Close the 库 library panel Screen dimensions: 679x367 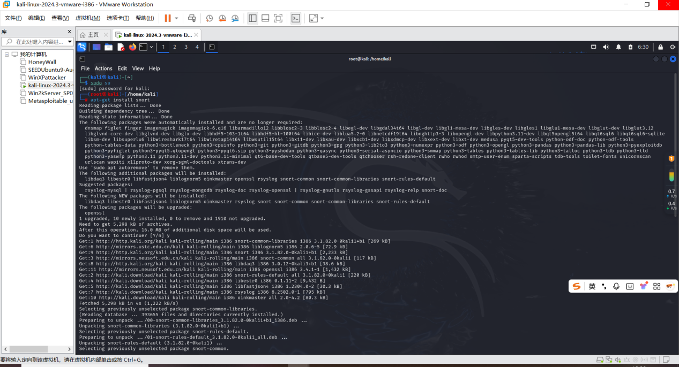point(69,32)
